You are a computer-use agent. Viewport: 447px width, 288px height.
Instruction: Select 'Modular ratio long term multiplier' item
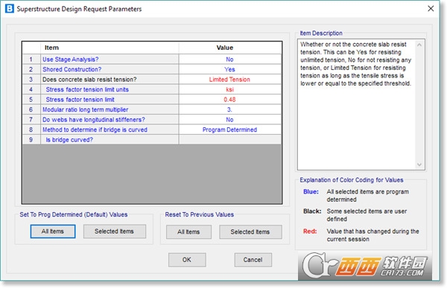click(110, 109)
